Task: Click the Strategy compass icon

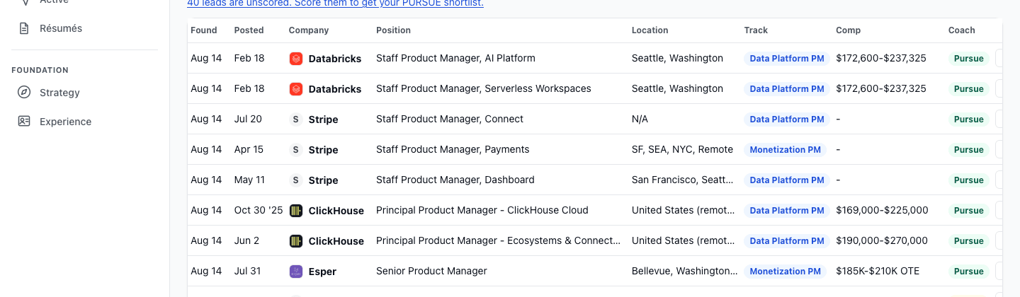Action: click(24, 93)
